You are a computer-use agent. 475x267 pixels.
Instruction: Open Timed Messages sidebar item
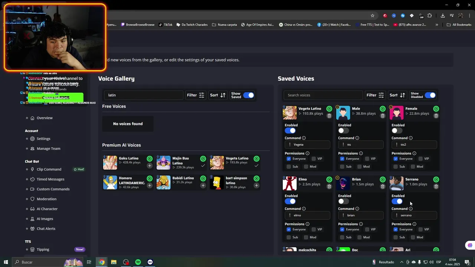tap(50, 179)
